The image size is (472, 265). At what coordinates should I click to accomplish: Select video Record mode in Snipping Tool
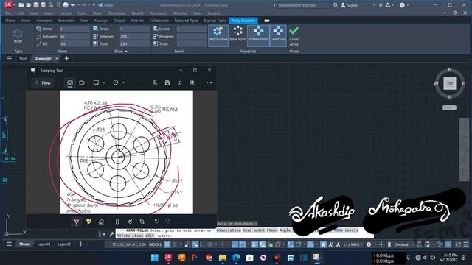(82, 82)
